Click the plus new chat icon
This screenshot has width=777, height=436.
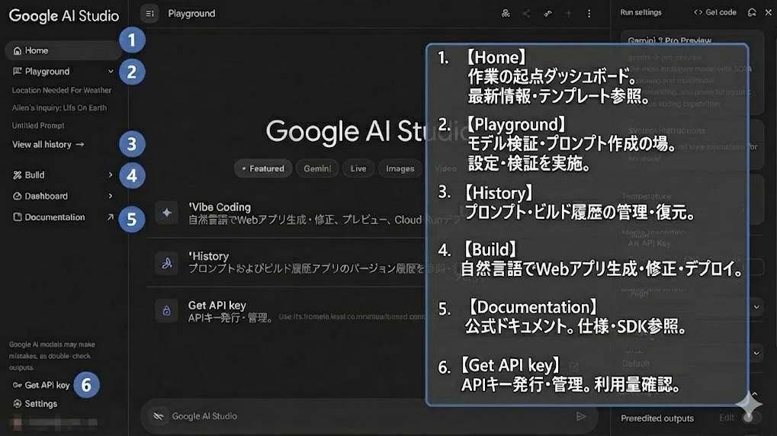(568, 14)
